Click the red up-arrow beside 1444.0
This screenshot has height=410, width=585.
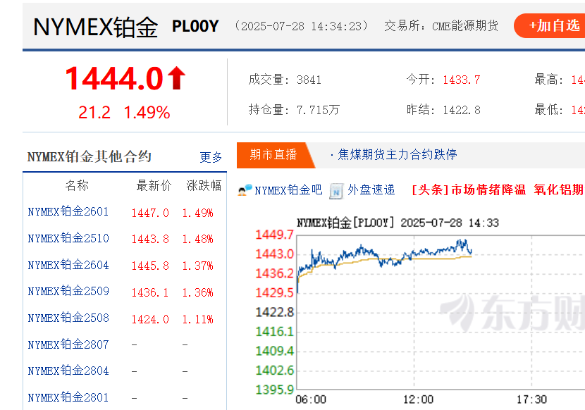[176, 78]
